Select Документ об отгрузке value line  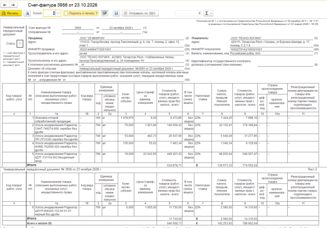coord(131,69)
